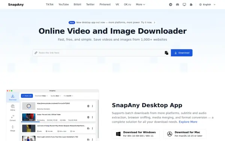Open the new desktop app announcement banner
The height and width of the screenshot is (141, 225).
point(112,23)
